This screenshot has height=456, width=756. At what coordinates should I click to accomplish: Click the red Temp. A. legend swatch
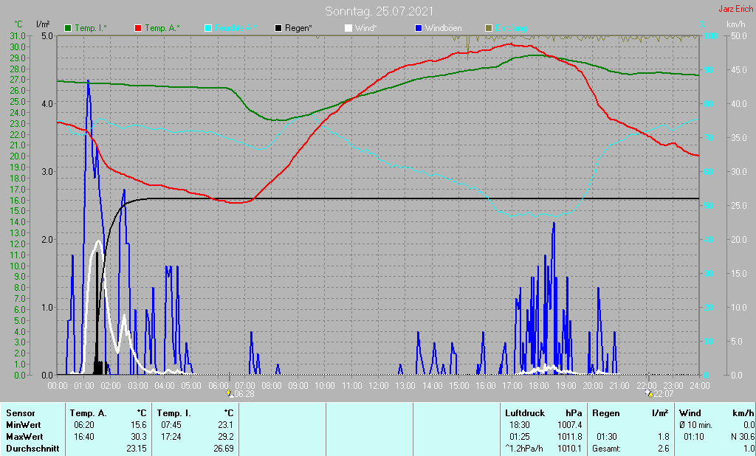click(x=138, y=28)
